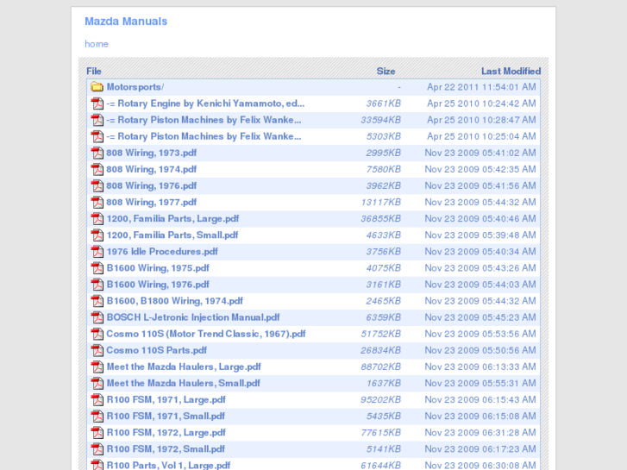Click PDF icon for R100 FSM, 1972, Large.pdf
The image size is (627, 470).
coord(97,432)
